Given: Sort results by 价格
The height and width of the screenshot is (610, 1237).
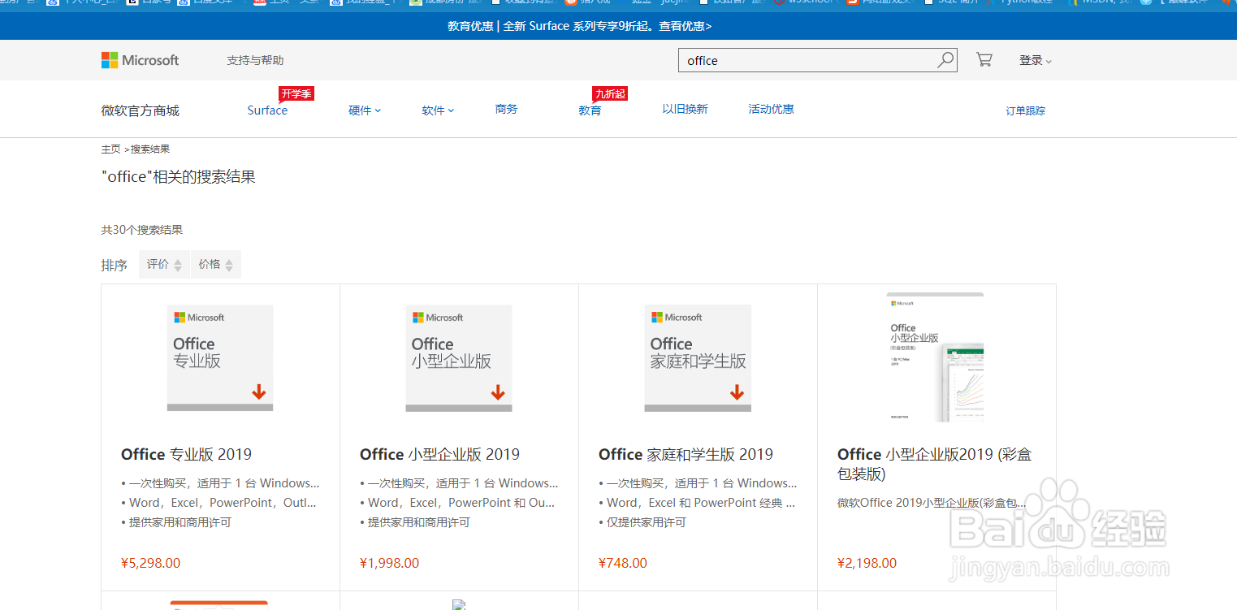Looking at the screenshot, I should click(216, 265).
